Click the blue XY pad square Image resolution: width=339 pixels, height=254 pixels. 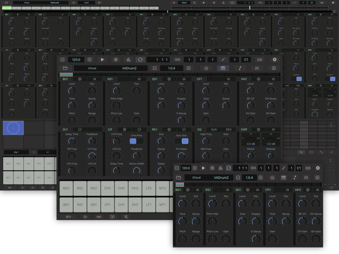click(13, 128)
